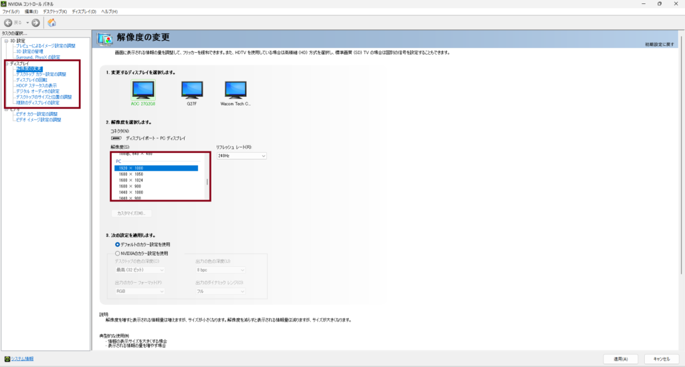The height and width of the screenshot is (367, 685).
Task: Open the リフレッシュ レート 240Hz dropdown
Action: click(241, 156)
